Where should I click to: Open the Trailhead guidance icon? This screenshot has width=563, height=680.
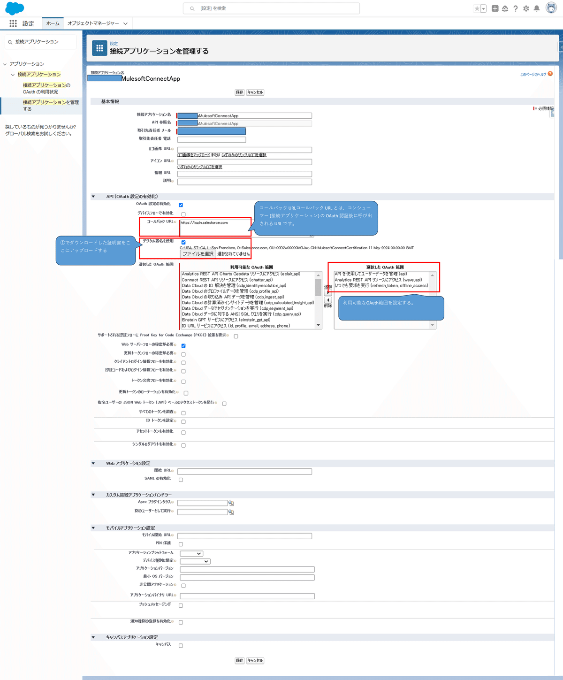click(504, 8)
